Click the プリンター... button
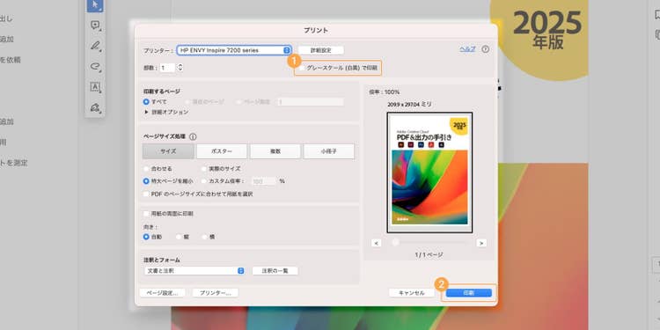The width and height of the screenshot is (660, 330). pyautogui.click(x=215, y=292)
